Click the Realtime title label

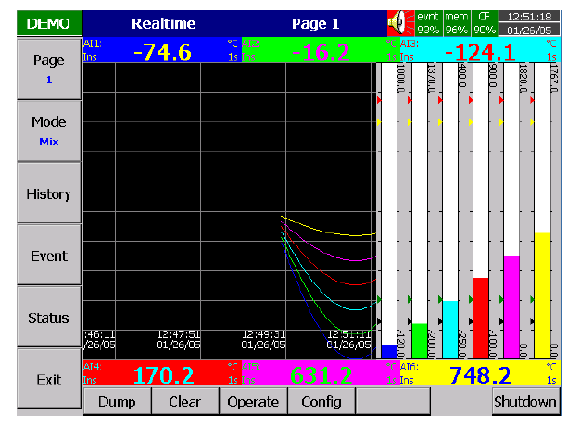[x=163, y=24]
